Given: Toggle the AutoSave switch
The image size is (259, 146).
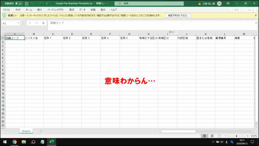Looking at the screenshot, I should click(x=19, y=4).
